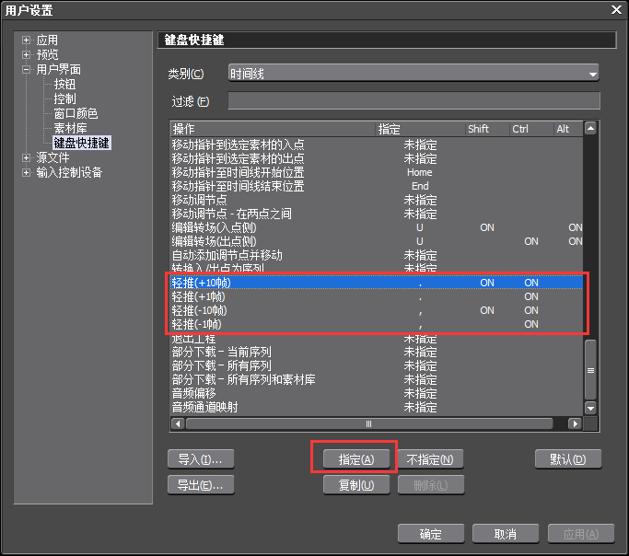Select 窗口颜色 in the settings tree
Image resolution: width=629 pixels, height=556 pixels.
tap(76, 113)
